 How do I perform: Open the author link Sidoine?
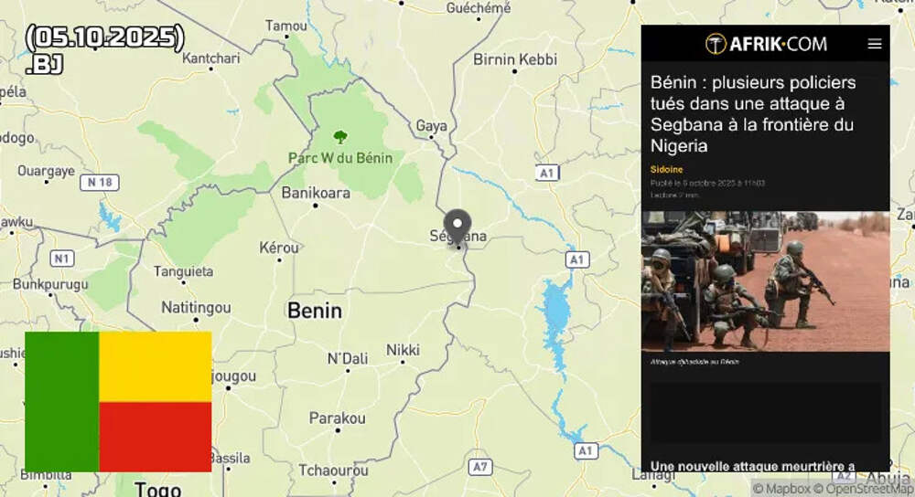pyautogui.click(x=666, y=170)
